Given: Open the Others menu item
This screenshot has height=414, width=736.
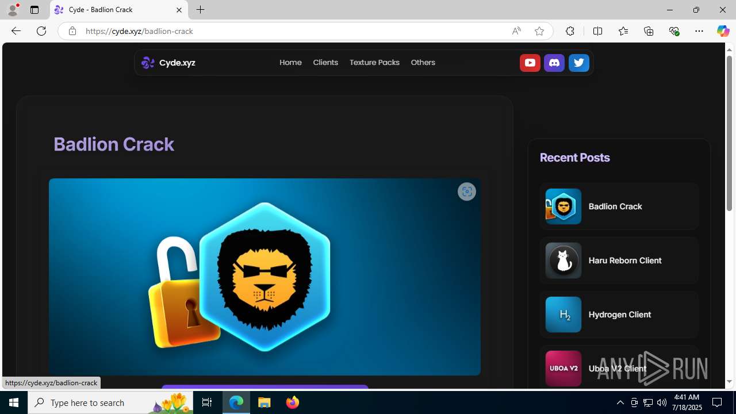Looking at the screenshot, I should 423,62.
